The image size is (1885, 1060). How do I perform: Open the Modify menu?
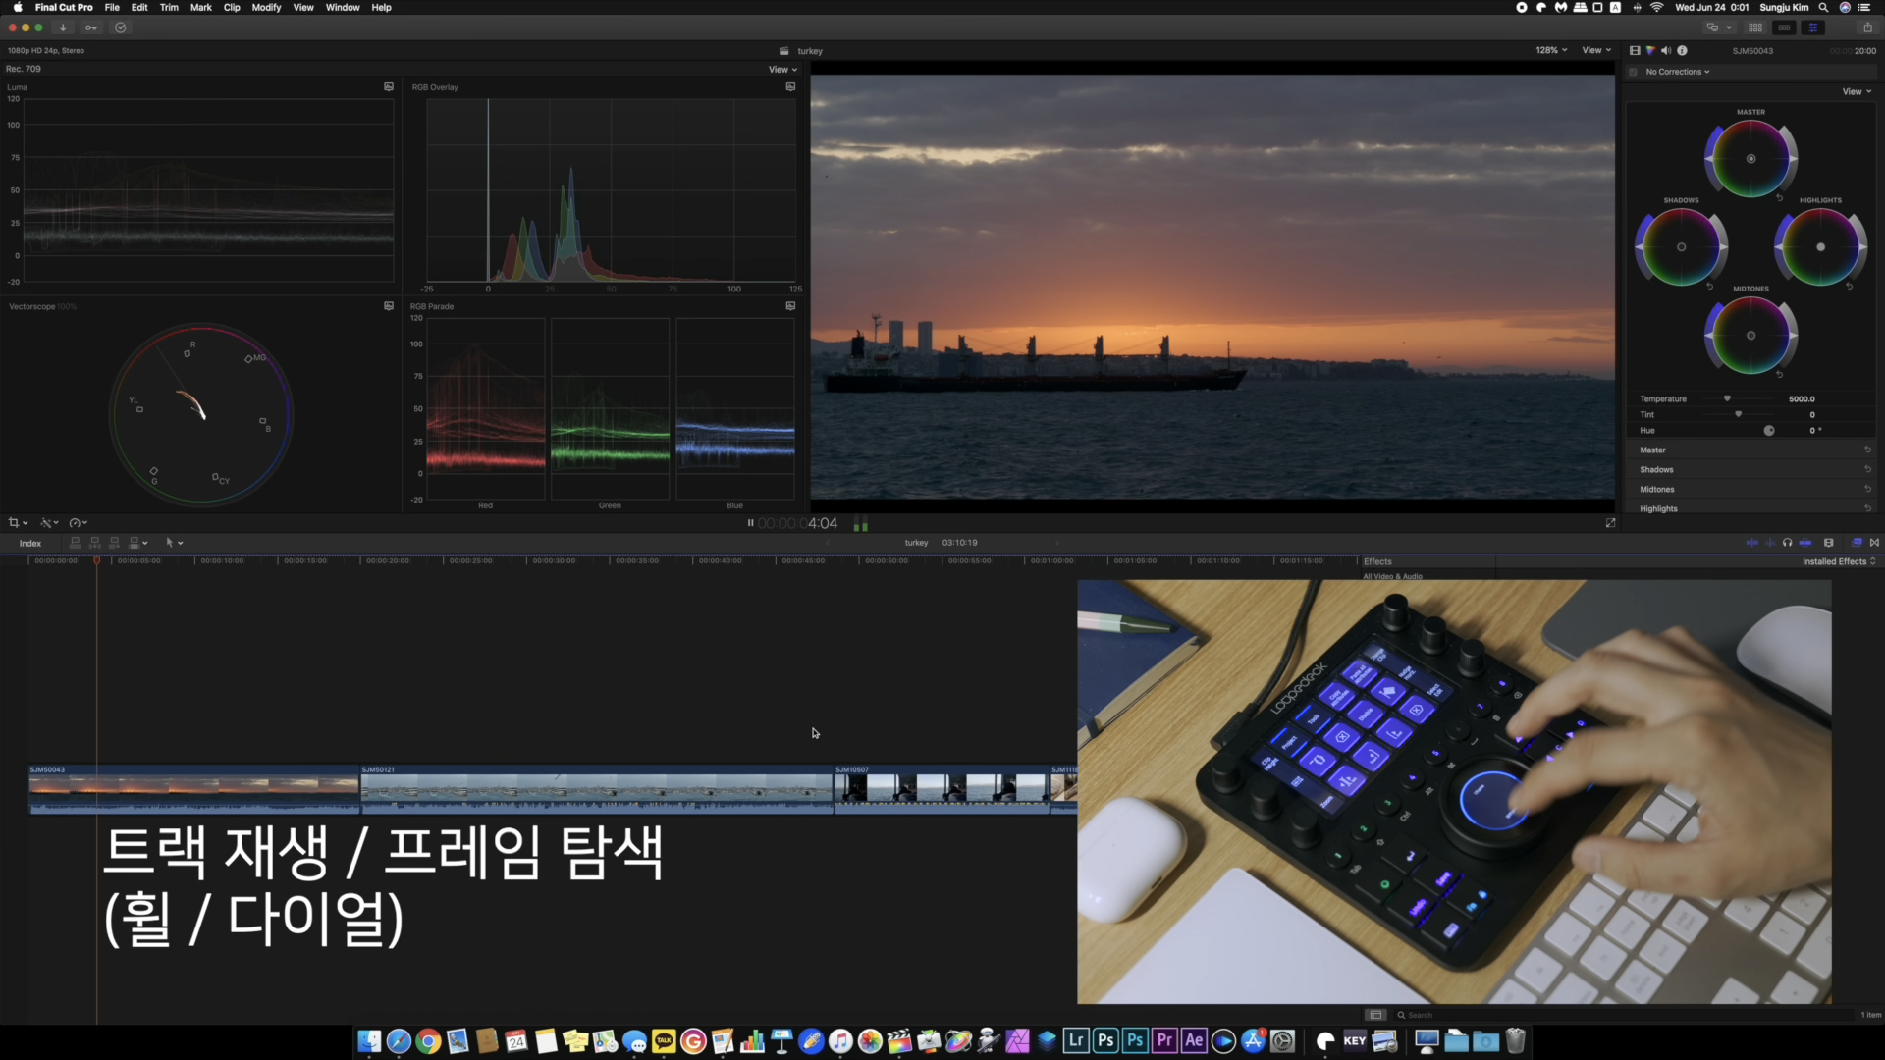[x=266, y=7]
